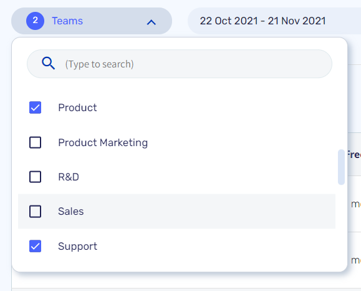Viewport: 361px width, 291px height.
Task: Click the magnifying glass search icon
Action: pos(49,63)
